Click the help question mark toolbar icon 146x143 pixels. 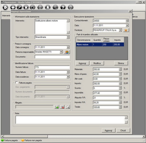pos(63,7)
